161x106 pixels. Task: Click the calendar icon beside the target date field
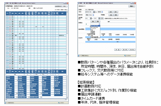coord(94,12)
